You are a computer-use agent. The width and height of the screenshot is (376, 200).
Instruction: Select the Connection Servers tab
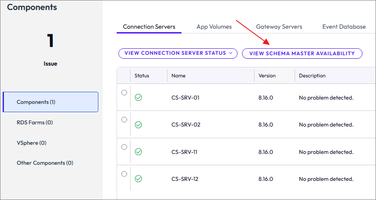[x=149, y=27]
